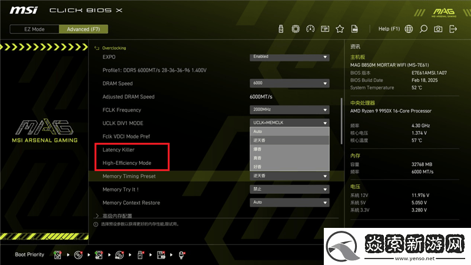The width and height of the screenshot is (471, 265).
Task: Open the CPU settings chip icon
Action: 296,29
